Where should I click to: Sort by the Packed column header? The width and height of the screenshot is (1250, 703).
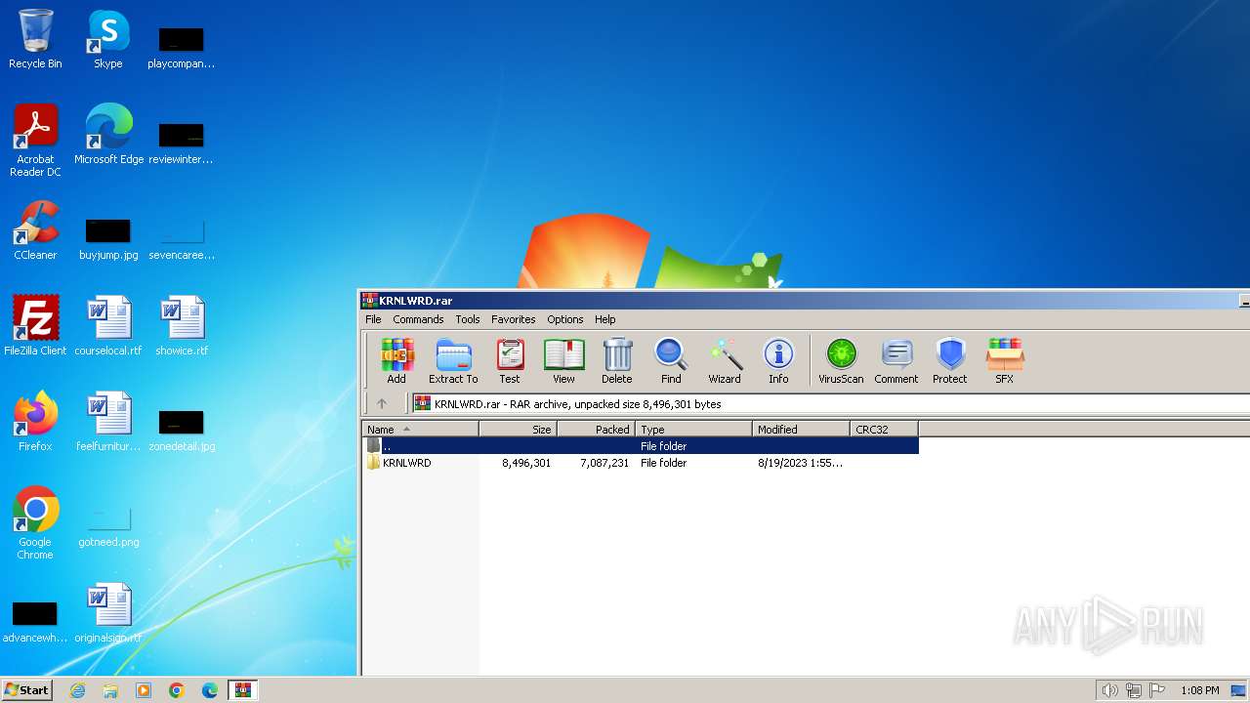point(597,429)
